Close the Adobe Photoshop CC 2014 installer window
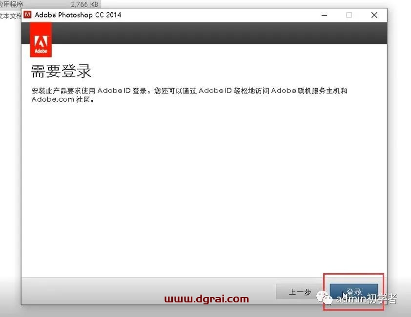The height and width of the screenshot is (317, 411). click(x=374, y=15)
